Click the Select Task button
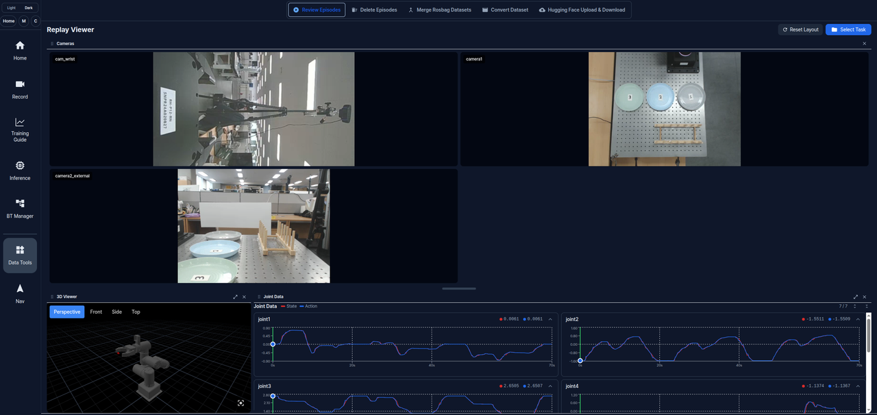Screen dimensions: 877x415 pyautogui.click(x=848, y=29)
